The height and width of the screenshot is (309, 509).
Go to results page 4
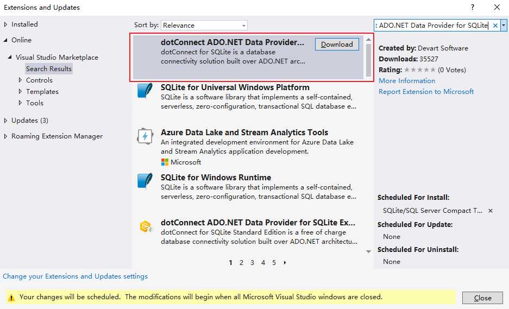pyautogui.click(x=263, y=263)
